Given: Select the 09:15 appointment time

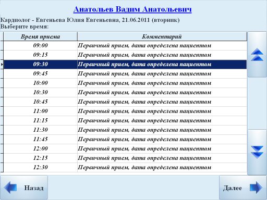Looking at the screenshot, I should [x=40, y=55].
